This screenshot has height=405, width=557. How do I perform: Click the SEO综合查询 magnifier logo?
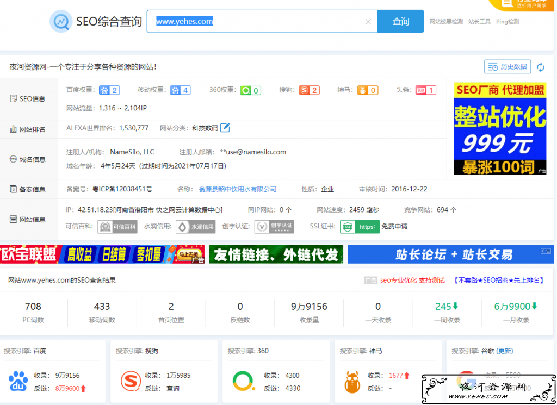click(61, 21)
